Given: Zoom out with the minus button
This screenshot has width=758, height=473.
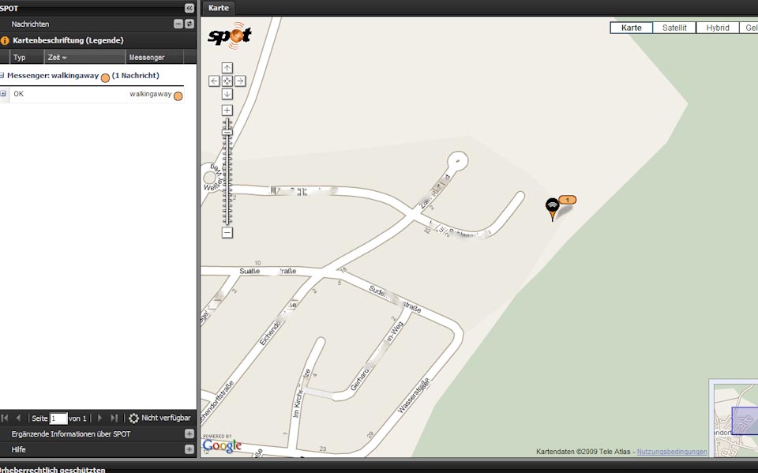Looking at the screenshot, I should click(x=227, y=233).
